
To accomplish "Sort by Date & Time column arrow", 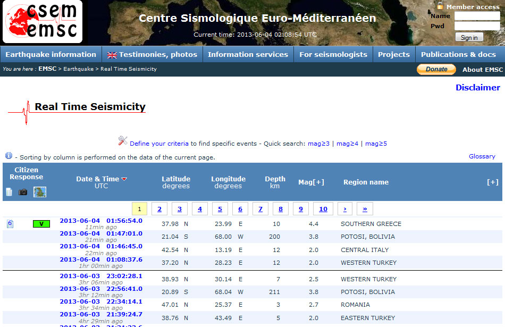I will pos(124,179).
